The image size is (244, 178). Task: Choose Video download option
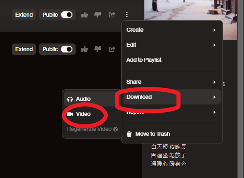click(92, 114)
